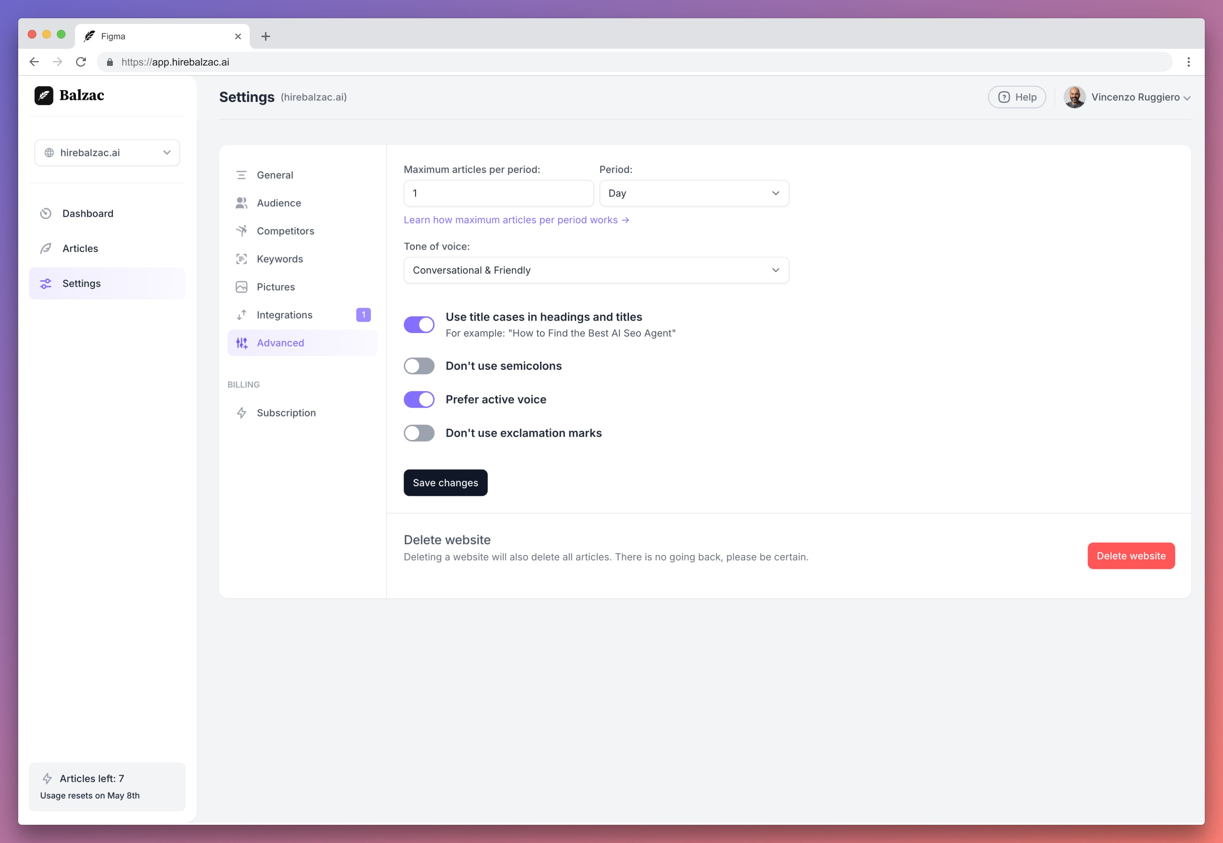This screenshot has width=1223, height=843.
Task: Open the Audience settings section
Action: click(x=279, y=203)
